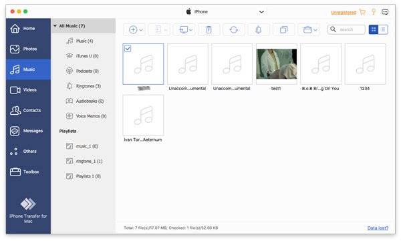Click the Unregistered link
Screen dimensions: 401x241
(x=344, y=12)
